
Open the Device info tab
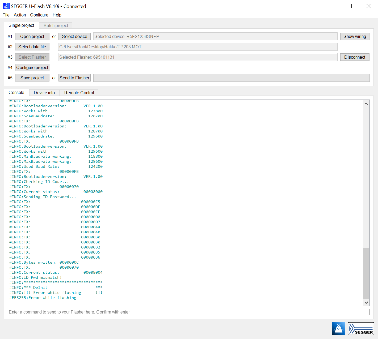(44, 93)
